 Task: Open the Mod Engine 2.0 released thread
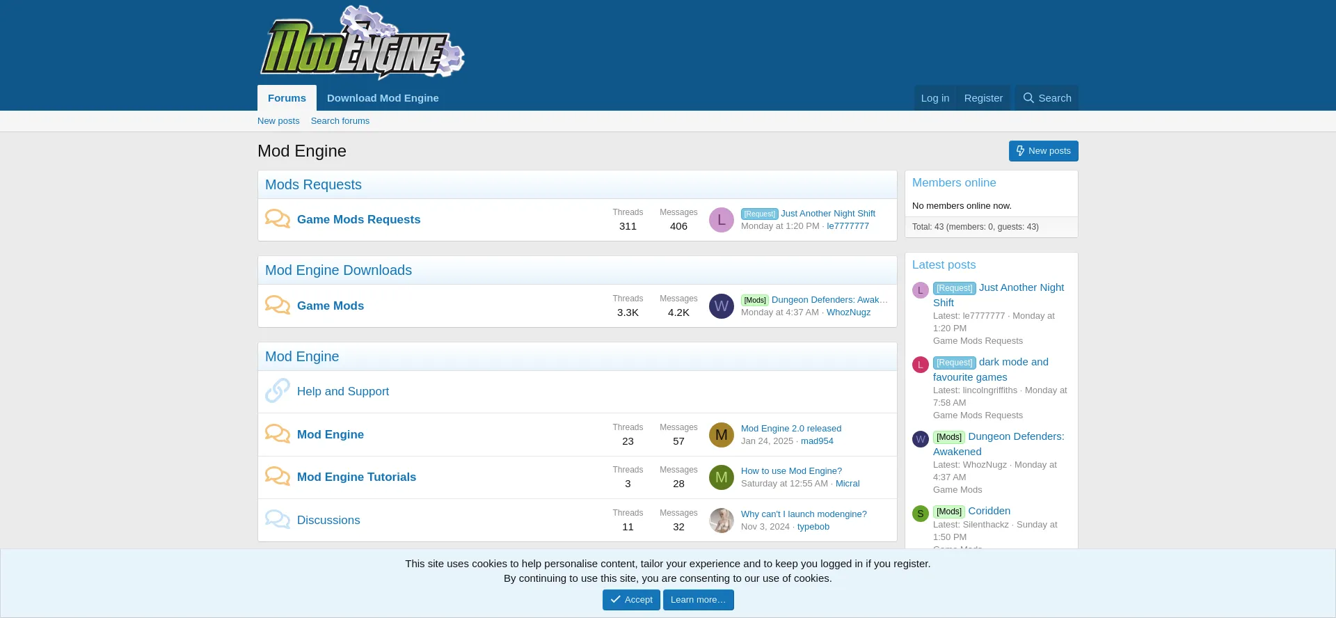tap(791, 429)
